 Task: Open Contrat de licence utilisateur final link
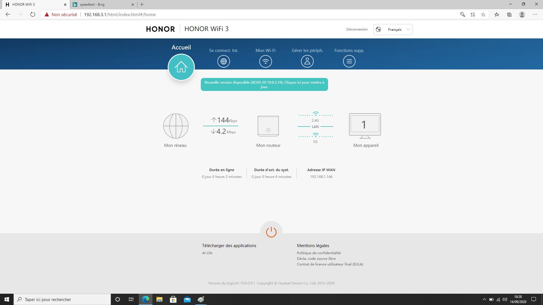(x=330, y=264)
